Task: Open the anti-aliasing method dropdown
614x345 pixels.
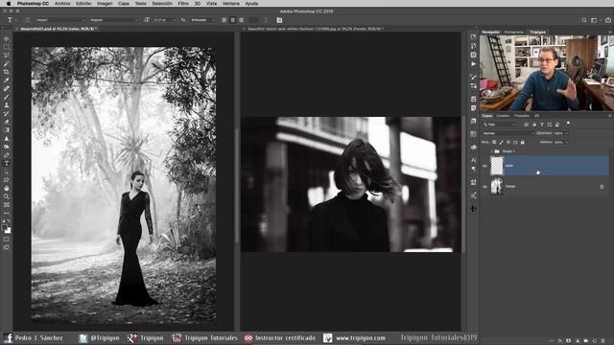Action: [202, 20]
